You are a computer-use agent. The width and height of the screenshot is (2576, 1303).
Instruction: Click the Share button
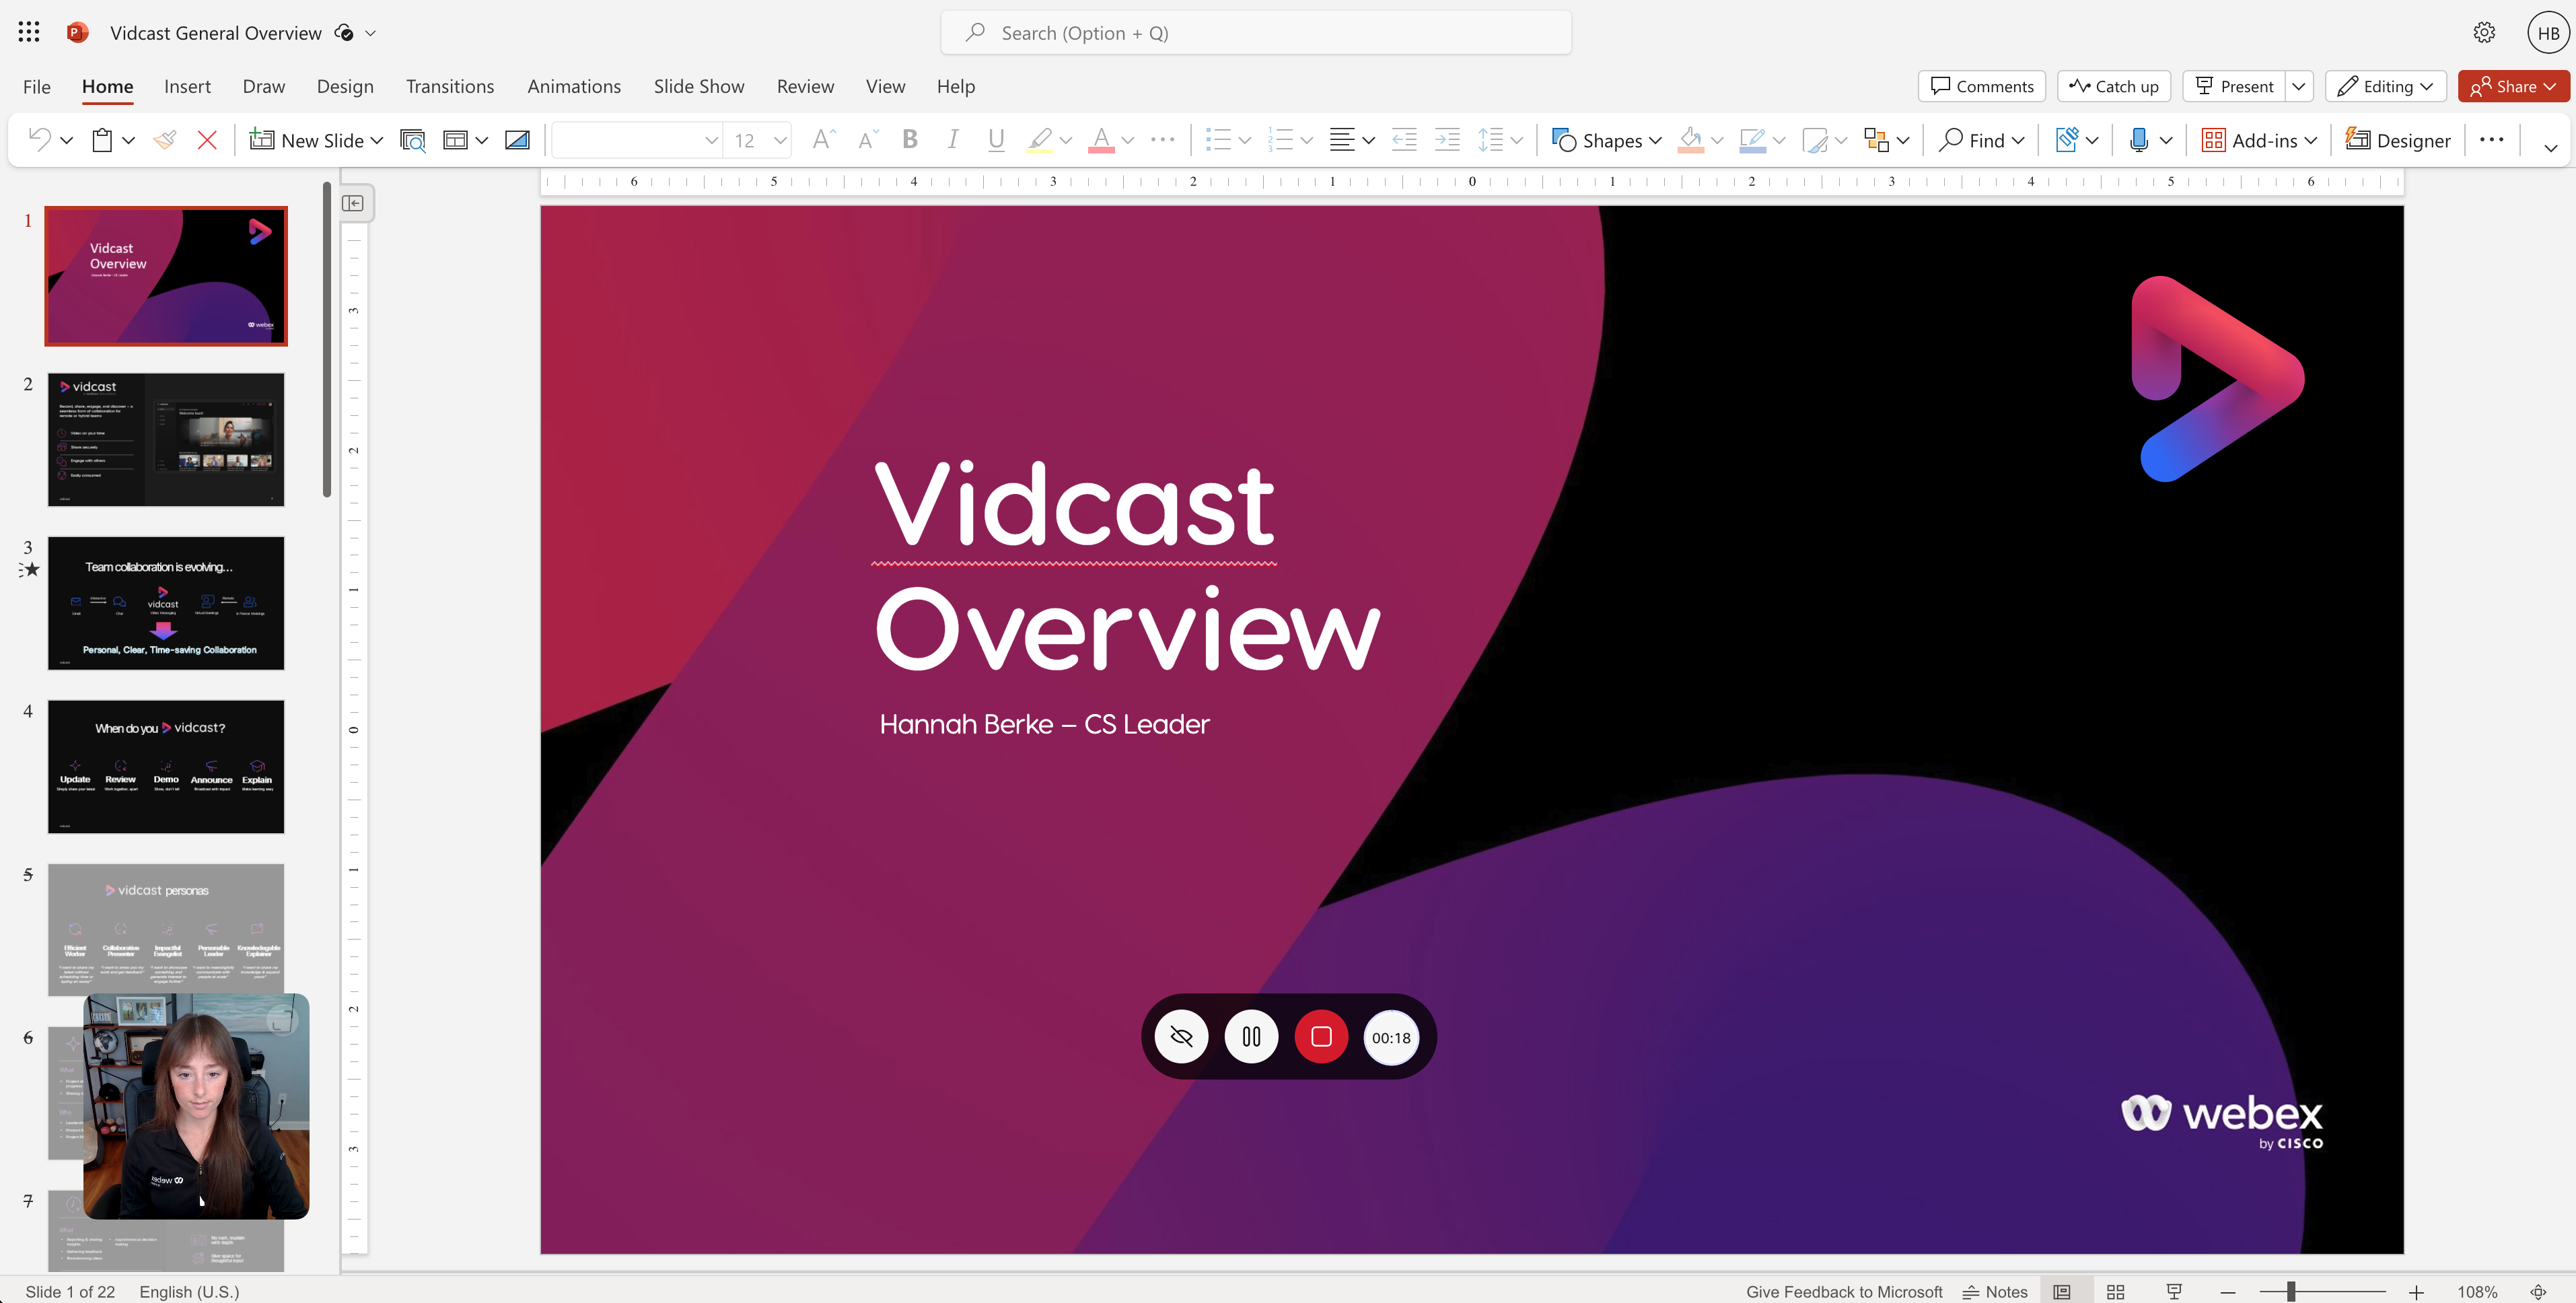point(2513,86)
